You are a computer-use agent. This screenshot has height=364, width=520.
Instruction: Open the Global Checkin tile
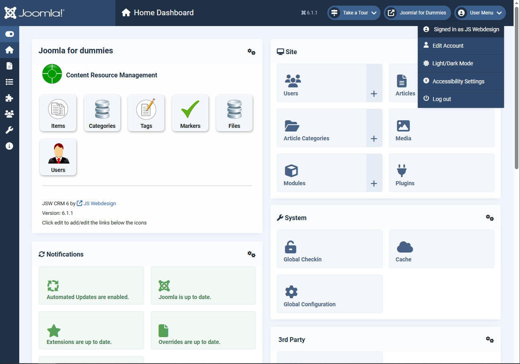pos(330,249)
